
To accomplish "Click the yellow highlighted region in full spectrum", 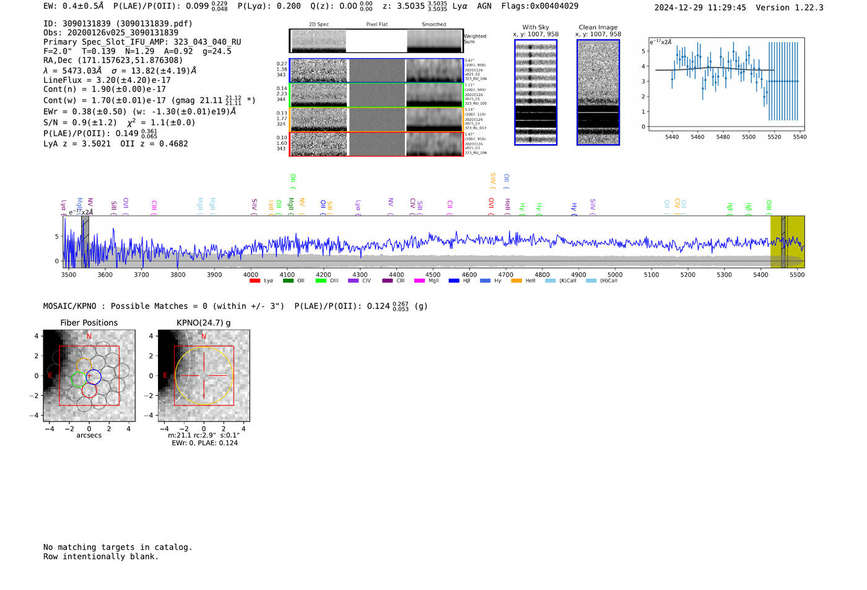I will pos(787,241).
